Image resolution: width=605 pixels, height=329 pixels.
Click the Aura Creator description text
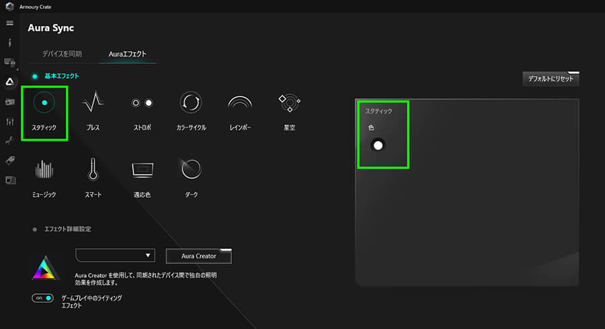pyautogui.click(x=145, y=279)
